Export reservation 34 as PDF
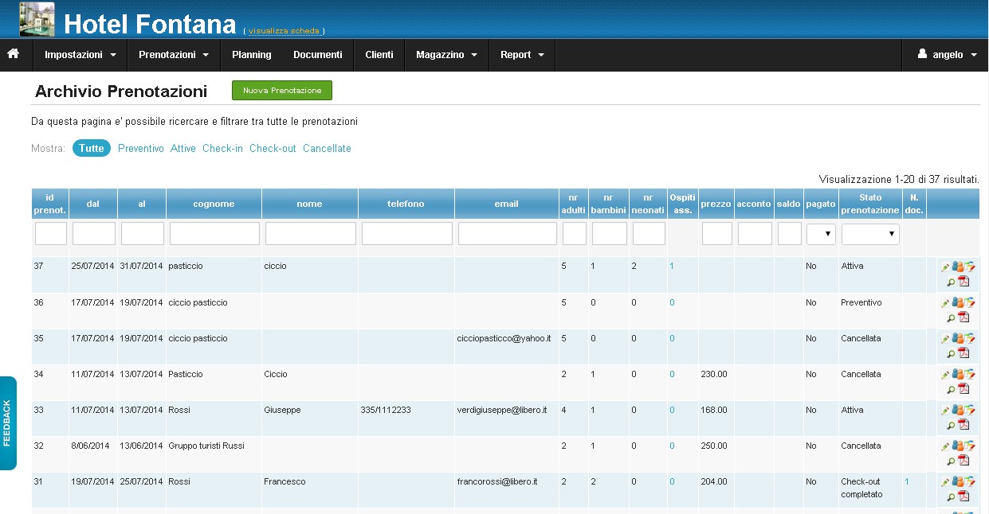The height and width of the screenshot is (514, 989). point(963,388)
